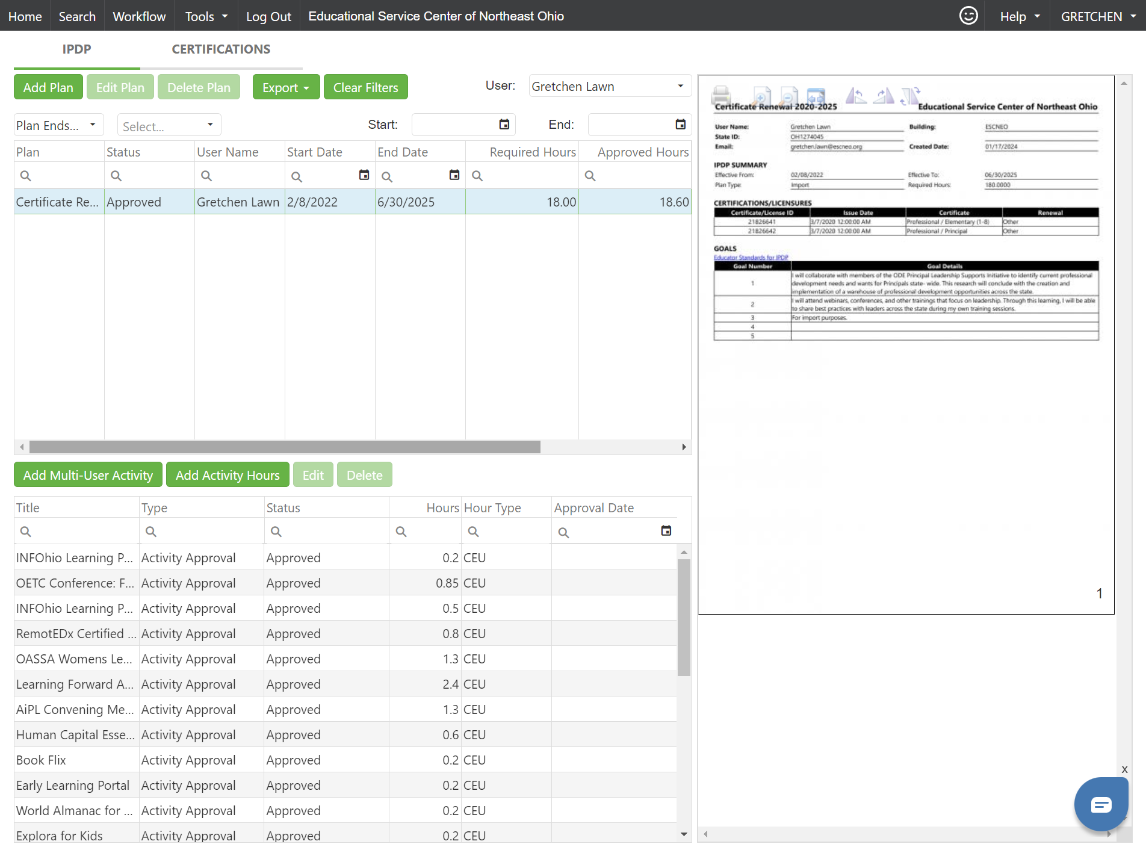
Task: Open the User combo box Gretchen Lawn
Action: coord(610,86)
